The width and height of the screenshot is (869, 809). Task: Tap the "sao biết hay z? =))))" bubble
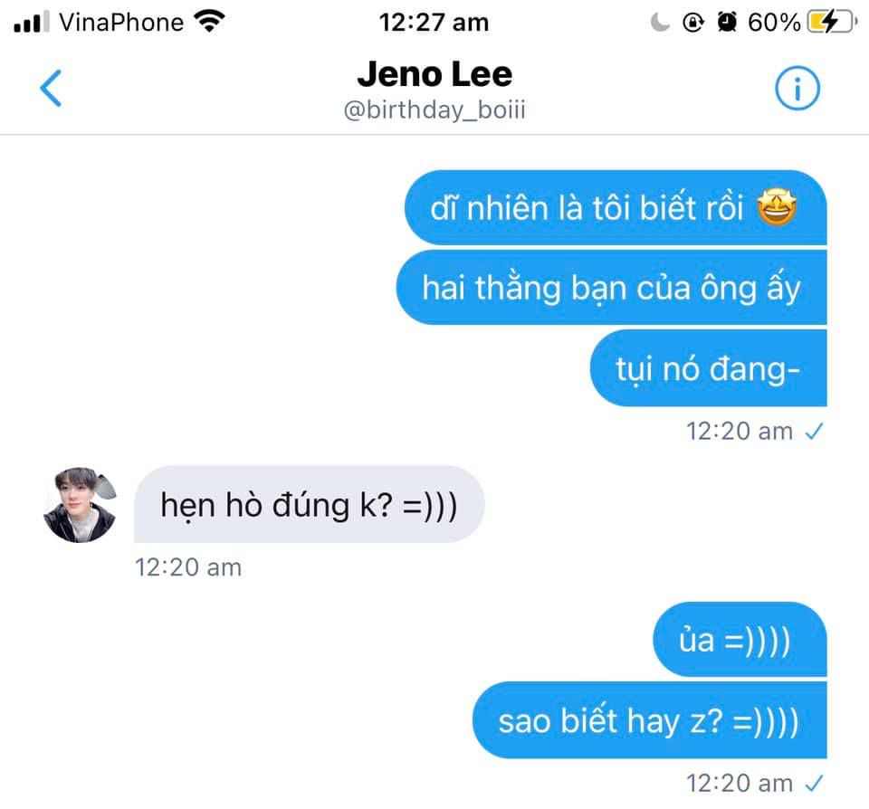tap(650, 720)
